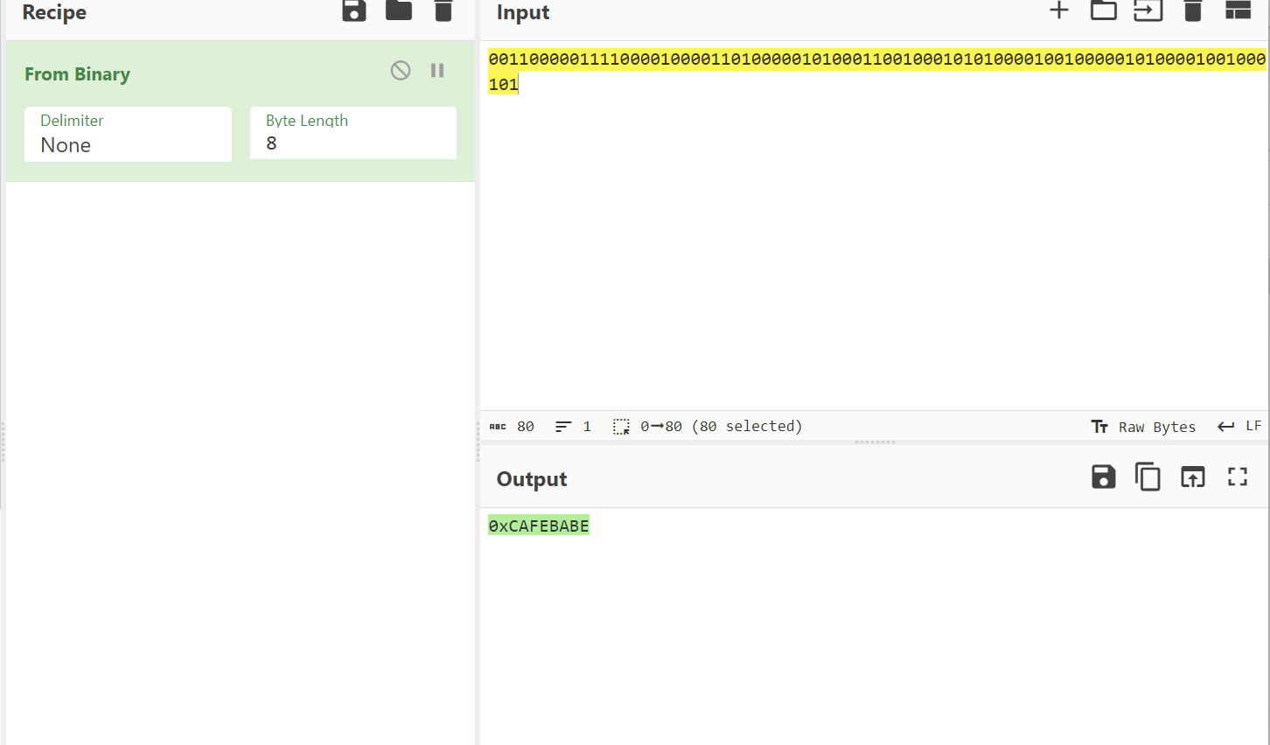Maximise the output pane

1238,477
